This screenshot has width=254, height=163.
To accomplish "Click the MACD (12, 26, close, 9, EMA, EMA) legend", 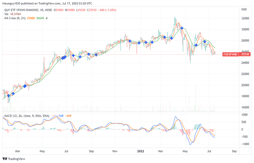I will 27,116.
